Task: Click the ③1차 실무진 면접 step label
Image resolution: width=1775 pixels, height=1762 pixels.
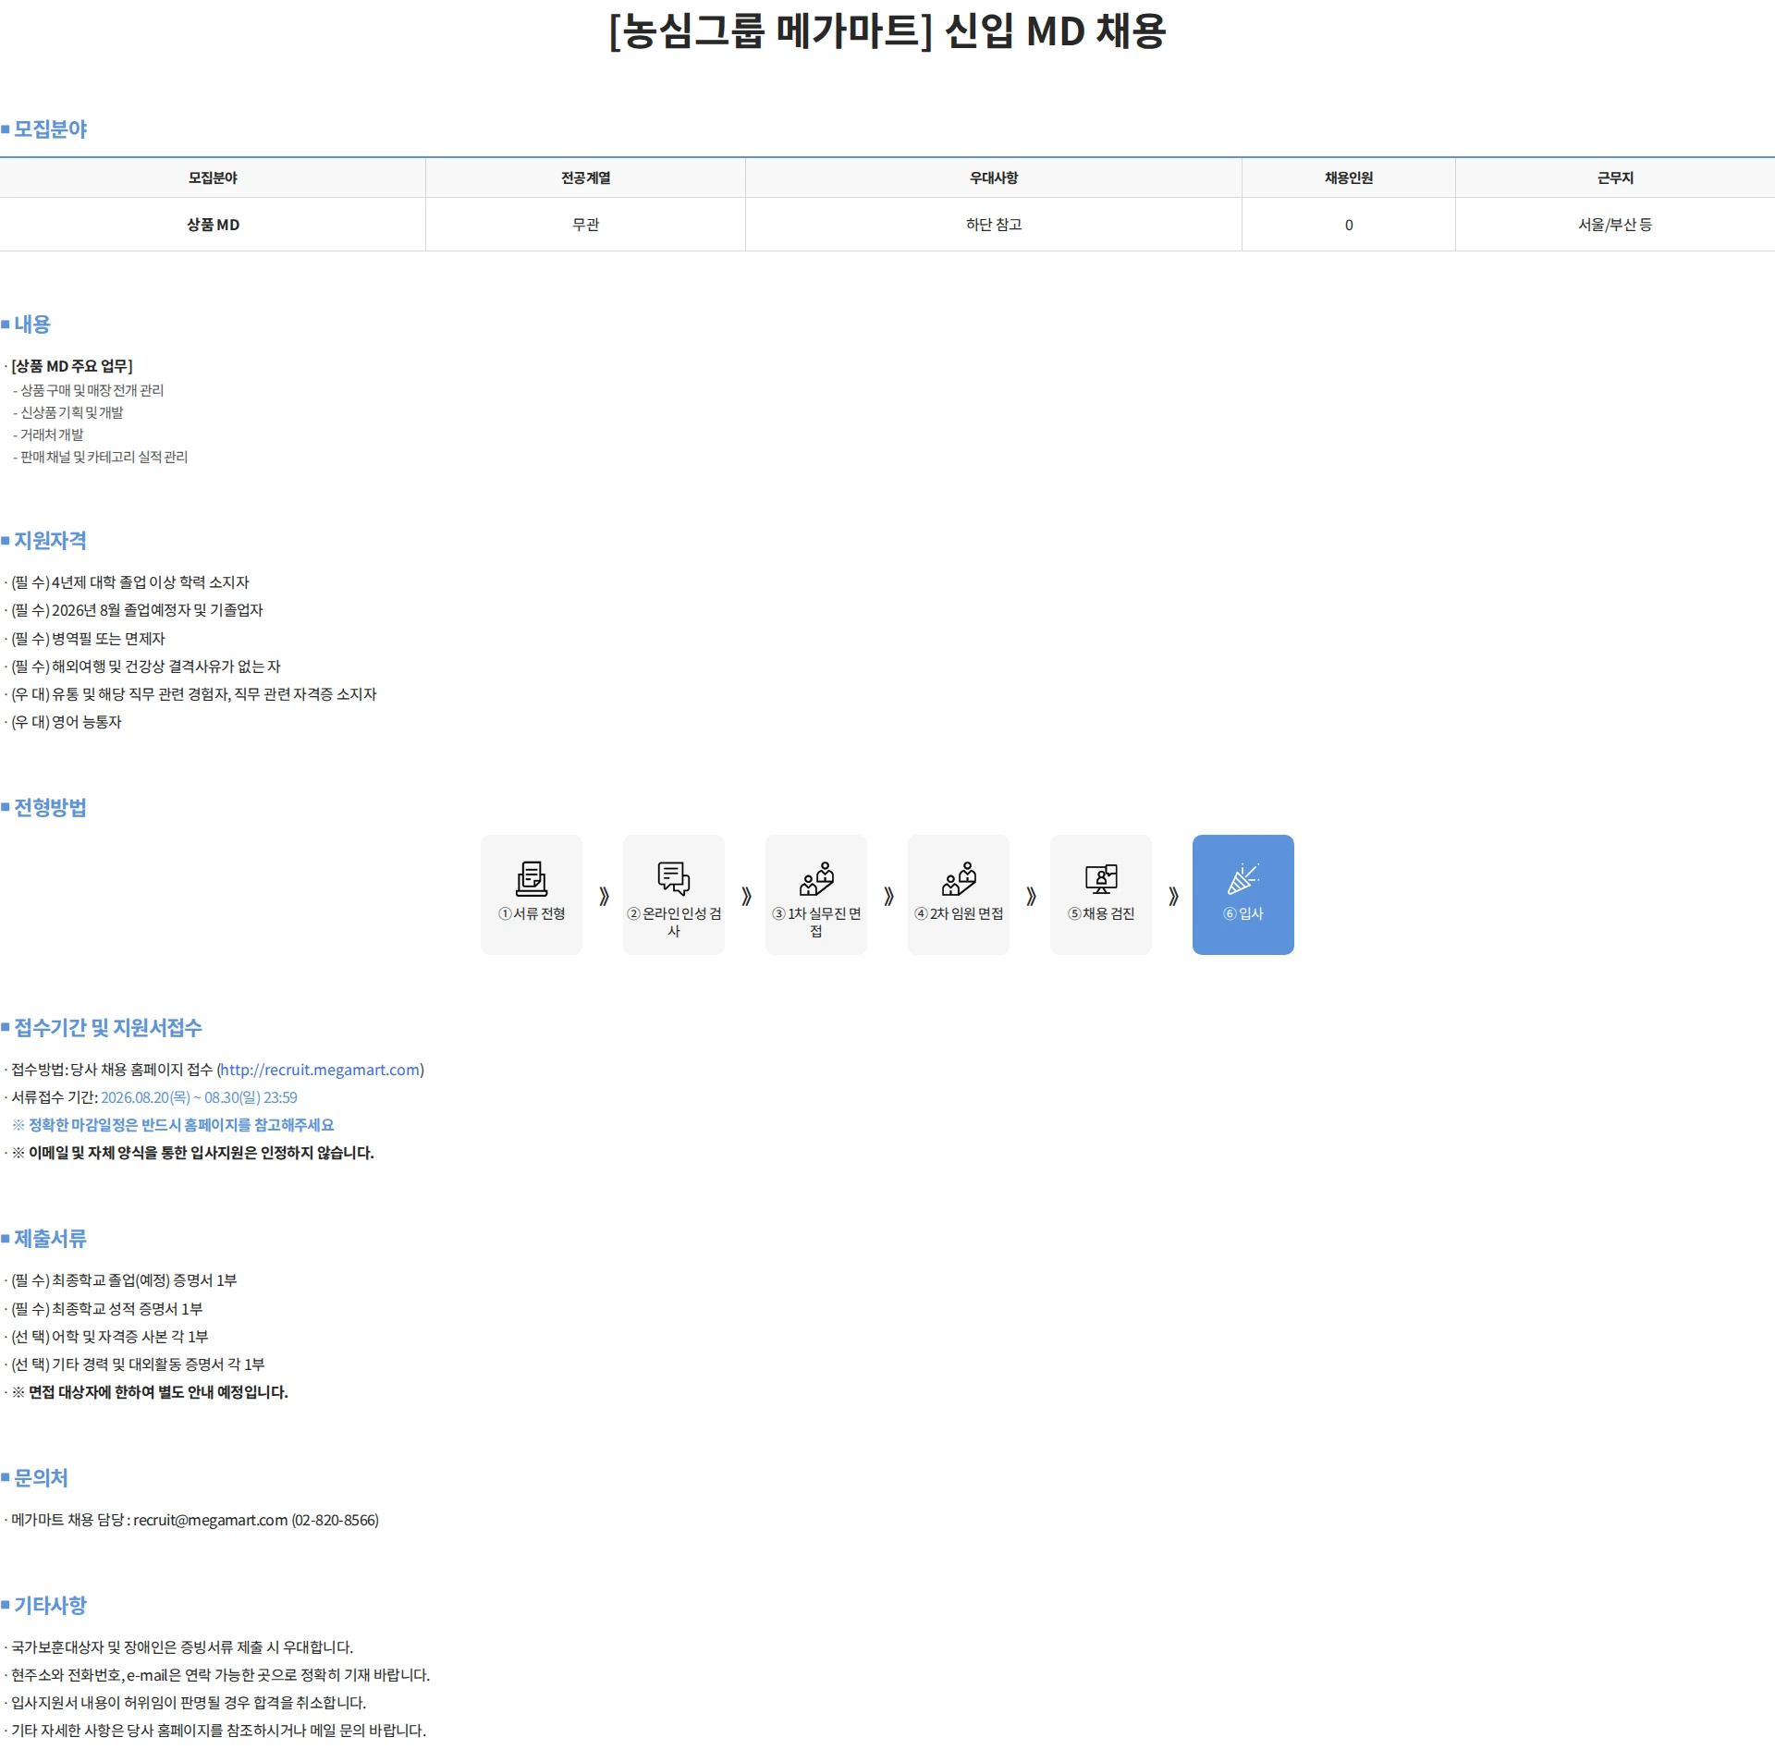Action: [816, 922]
